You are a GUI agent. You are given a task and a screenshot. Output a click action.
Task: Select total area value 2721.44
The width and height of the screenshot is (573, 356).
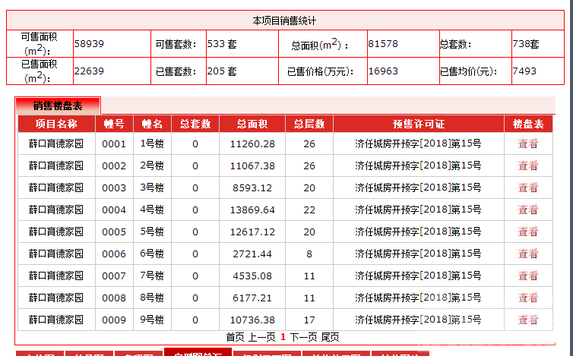tap(252, 254)
